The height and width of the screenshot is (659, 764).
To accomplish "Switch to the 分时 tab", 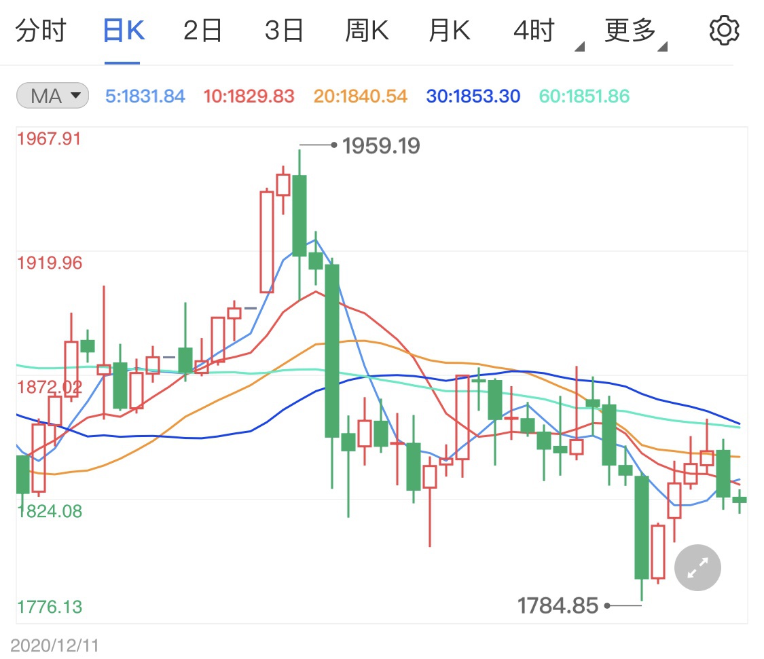I will [x=41, y=31].
